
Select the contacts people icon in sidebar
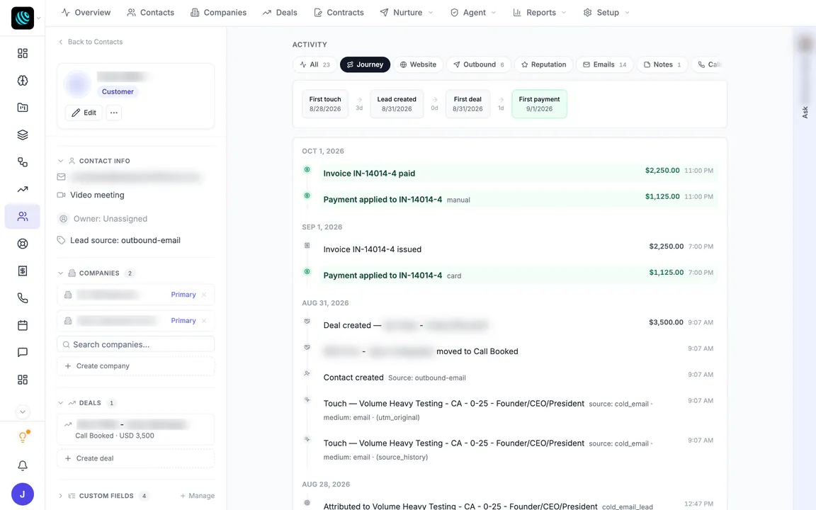pos(23,217)
